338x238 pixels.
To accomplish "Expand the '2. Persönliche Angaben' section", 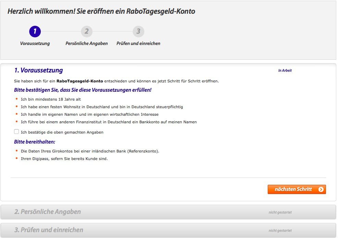I will point(168,212).
